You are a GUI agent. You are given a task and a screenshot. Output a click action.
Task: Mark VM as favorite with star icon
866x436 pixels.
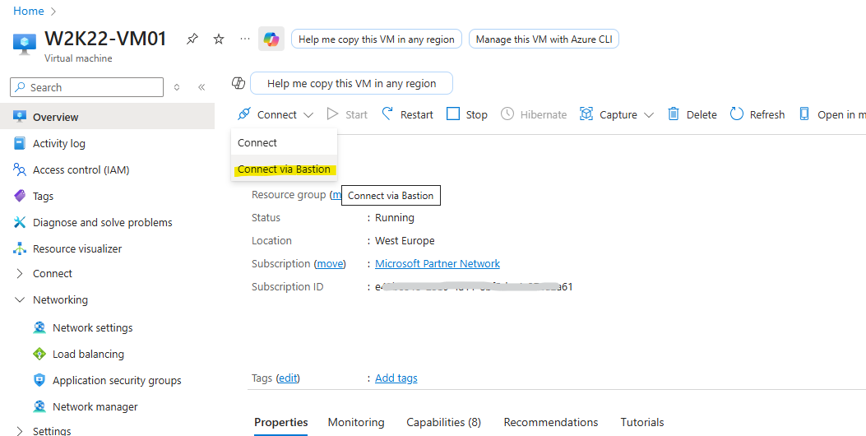pyautogui.click(x=219, y=39)
